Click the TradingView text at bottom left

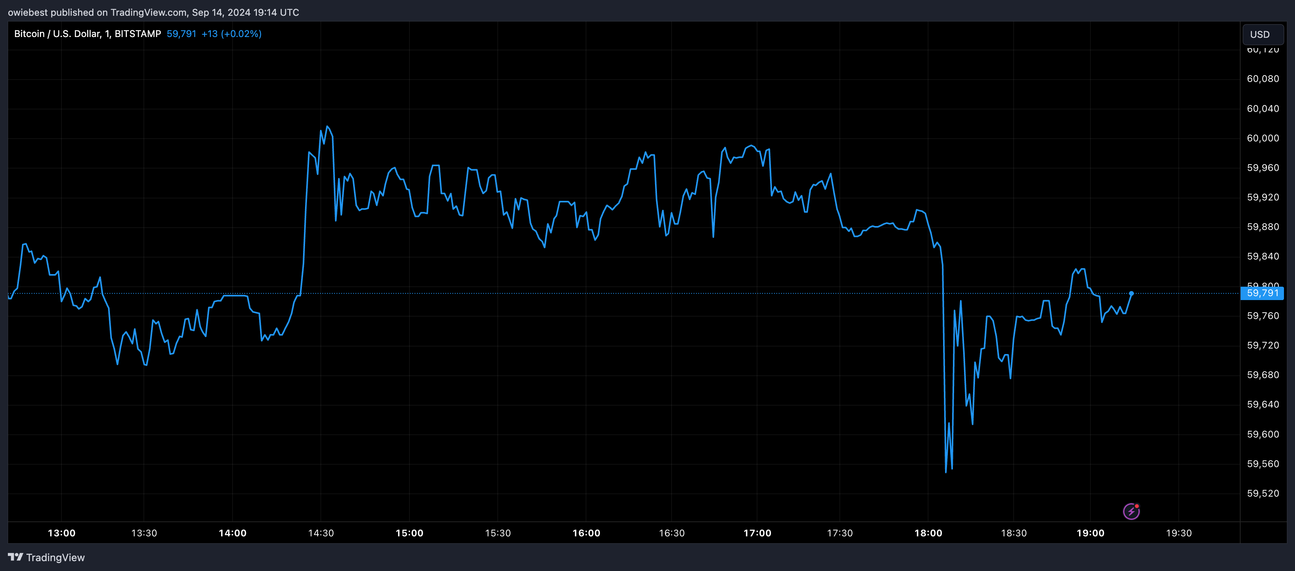[55, 558]
